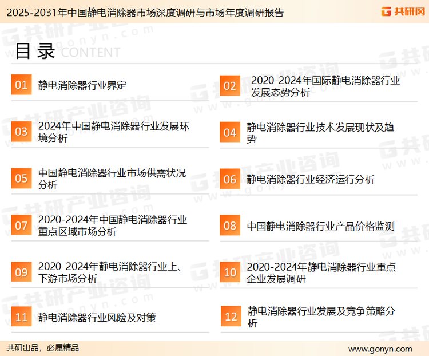Click the orange 02 number badge
This screenshot has width=429, height=356.
(229, 86)
